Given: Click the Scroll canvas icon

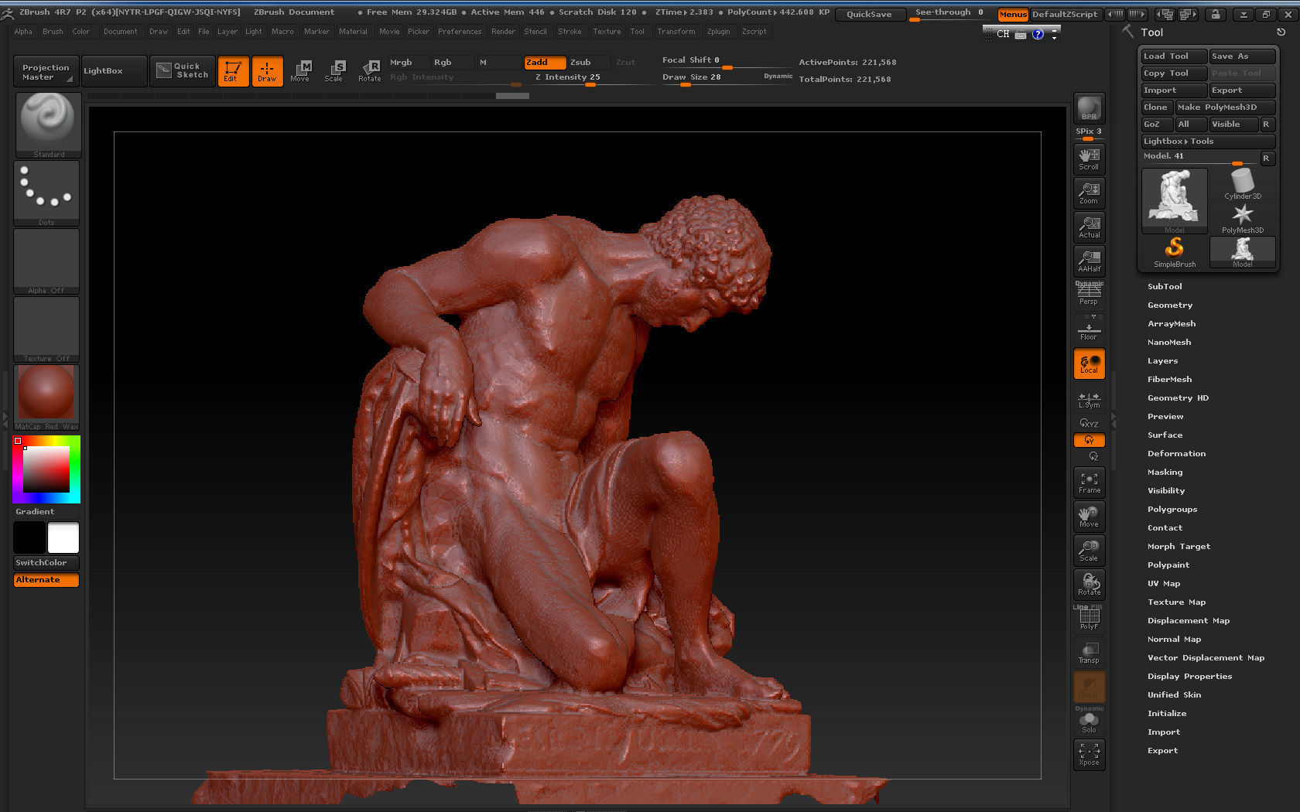Looking at the screenshot, I should [x=1089, y=159].
